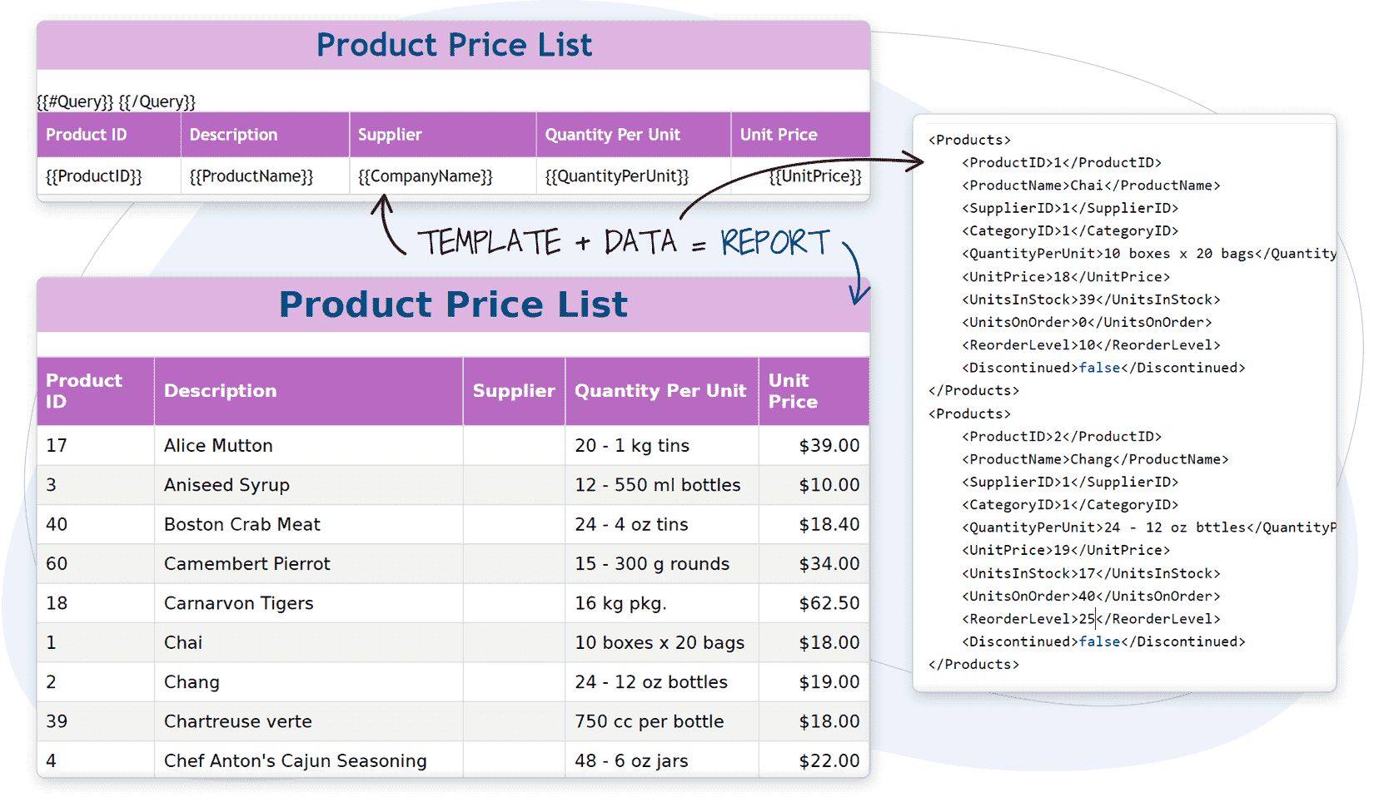
Task: Click the {{ProductName}} template placeholder
Action: [251, 176]
